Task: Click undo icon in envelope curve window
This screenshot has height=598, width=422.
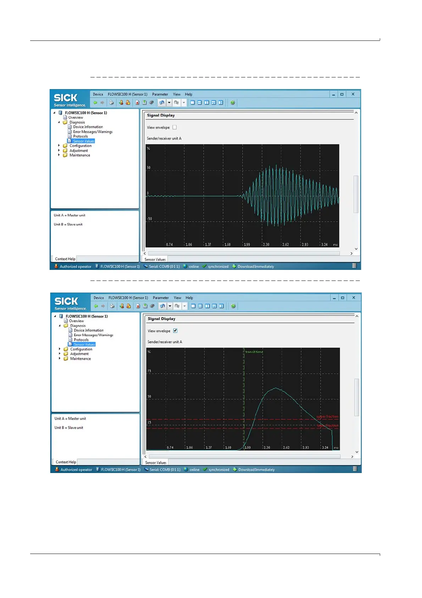Action: (162, 306)
